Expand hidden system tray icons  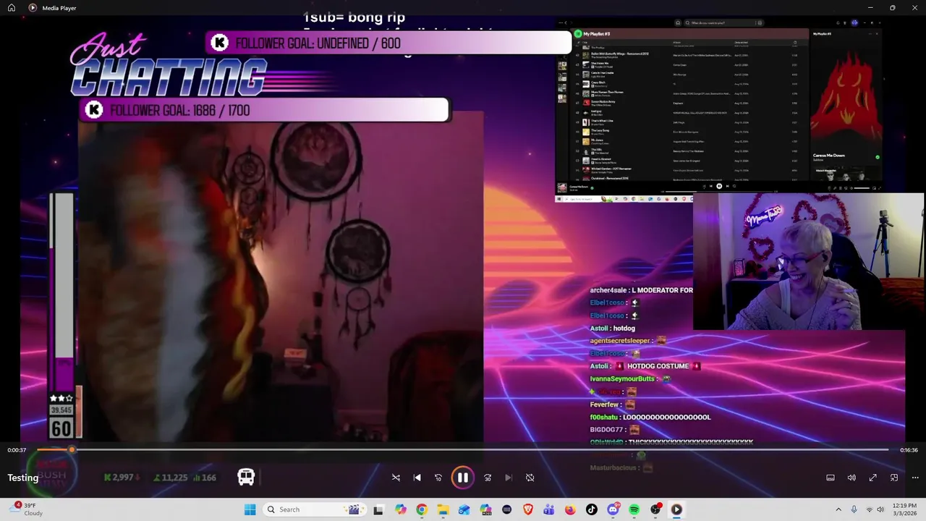point(838,509)
